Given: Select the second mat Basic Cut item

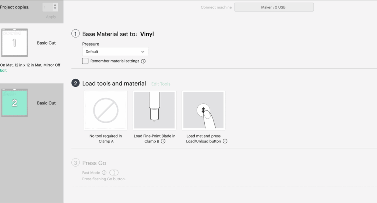Looking at the screenshot, I should click(x=46, y=103).
